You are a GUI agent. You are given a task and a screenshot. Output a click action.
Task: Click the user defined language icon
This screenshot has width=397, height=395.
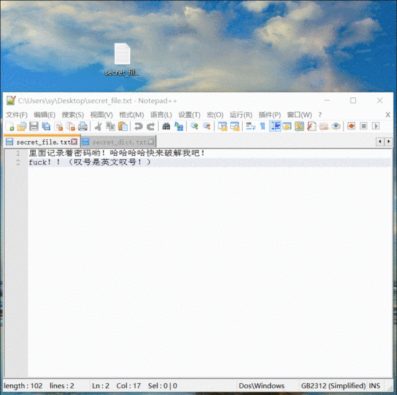(287, 126)
